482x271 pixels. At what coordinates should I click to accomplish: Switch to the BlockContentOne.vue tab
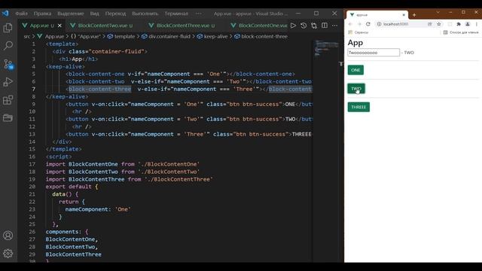(x=259, y=26)
